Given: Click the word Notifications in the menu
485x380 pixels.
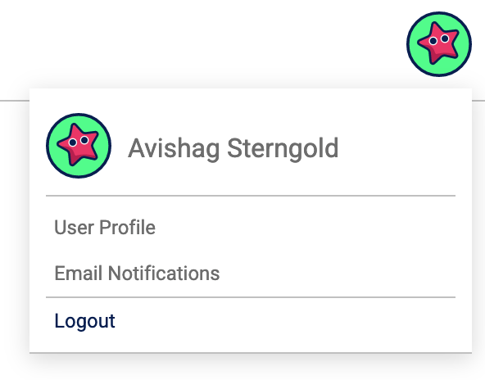Looking at the screenshot, I should point(164,274).
